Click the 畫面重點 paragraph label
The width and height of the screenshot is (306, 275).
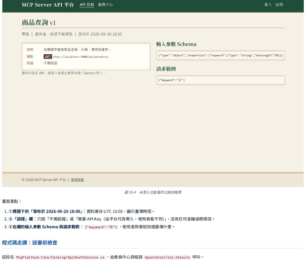(x=12, y=201)
